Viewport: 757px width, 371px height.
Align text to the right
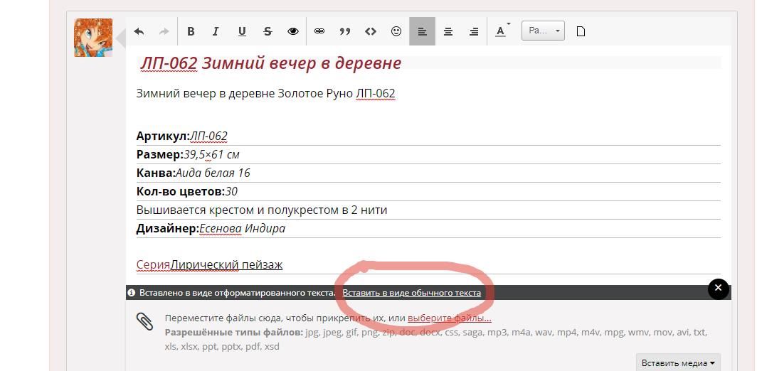tap(474, 31)
